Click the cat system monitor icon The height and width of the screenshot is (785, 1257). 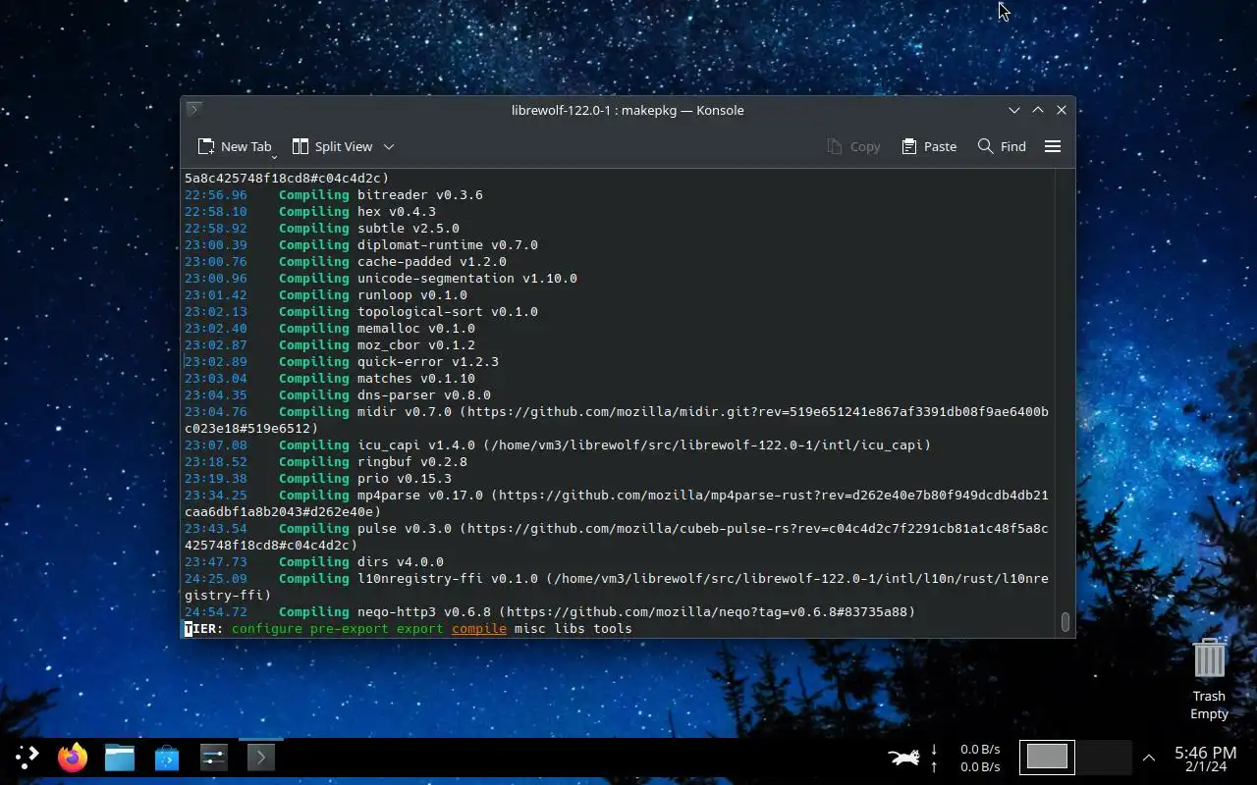tap(903, 758)
